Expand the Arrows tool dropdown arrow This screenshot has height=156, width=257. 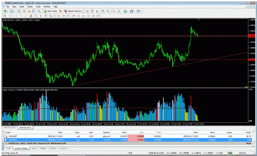[x=53, y=16]
